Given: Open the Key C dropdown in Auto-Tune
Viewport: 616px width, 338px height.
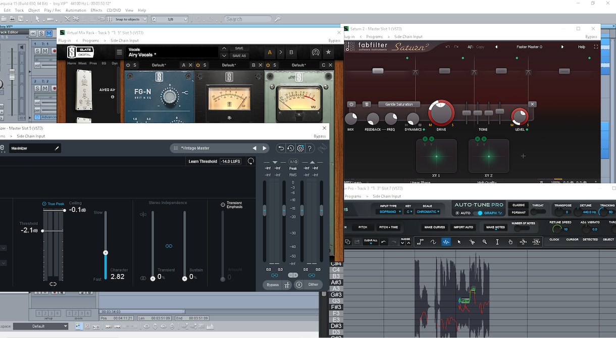Looking at the screenshot, I should [409, 212].
